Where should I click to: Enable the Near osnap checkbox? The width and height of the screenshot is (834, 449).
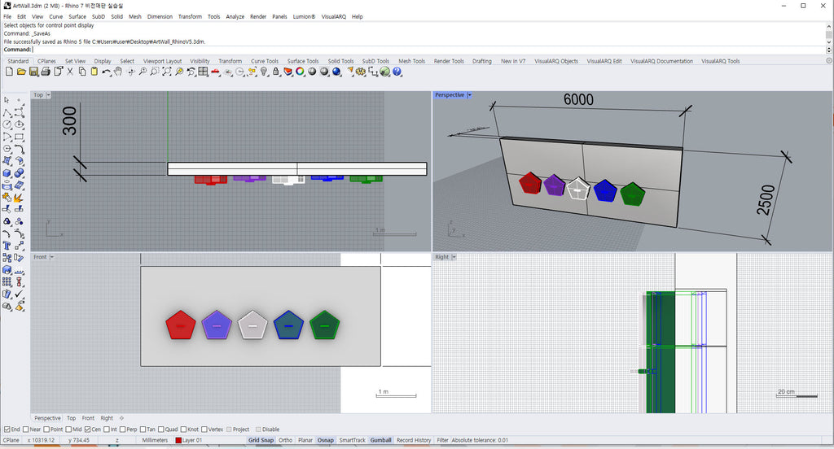(25, 429)
